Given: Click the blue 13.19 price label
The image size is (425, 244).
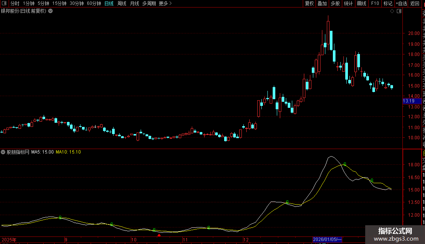Looking at the screenshot, I should [x=412, y=101].
